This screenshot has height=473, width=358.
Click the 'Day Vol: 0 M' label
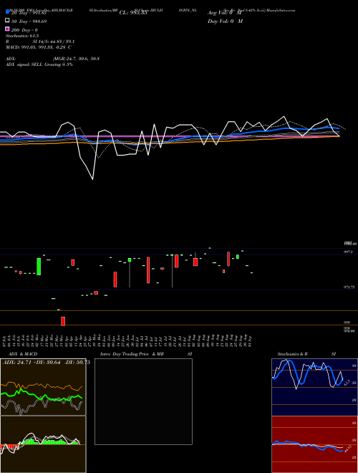click(x=225, y=21)
